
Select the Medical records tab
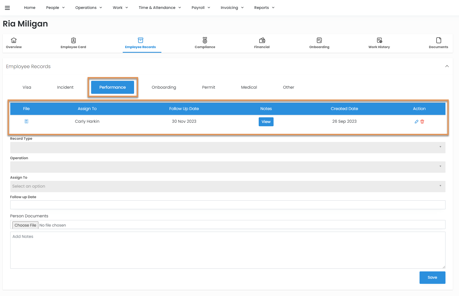pos(249,87)
